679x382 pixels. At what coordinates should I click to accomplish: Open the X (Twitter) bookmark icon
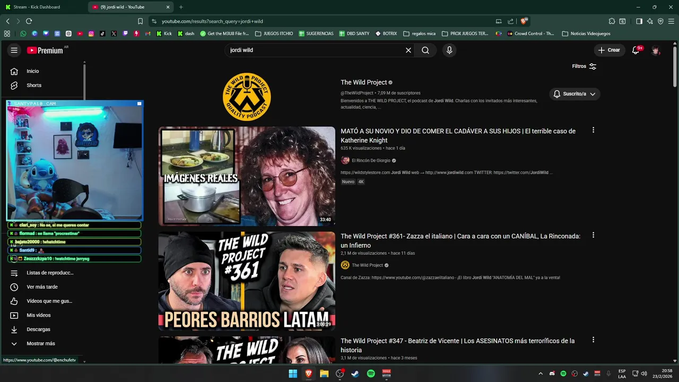pyautogui.click(x=114, y=33)
